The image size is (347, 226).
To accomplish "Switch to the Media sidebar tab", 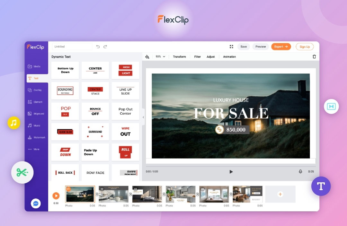I will click(x=34, y=66).
